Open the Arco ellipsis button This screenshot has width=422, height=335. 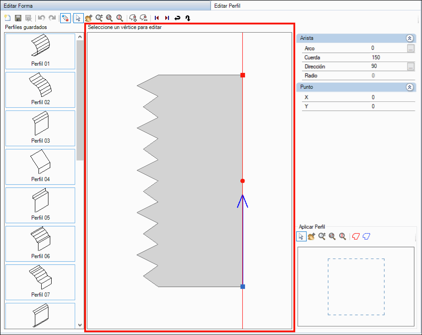pyautogui.click(x=410, y=48)
